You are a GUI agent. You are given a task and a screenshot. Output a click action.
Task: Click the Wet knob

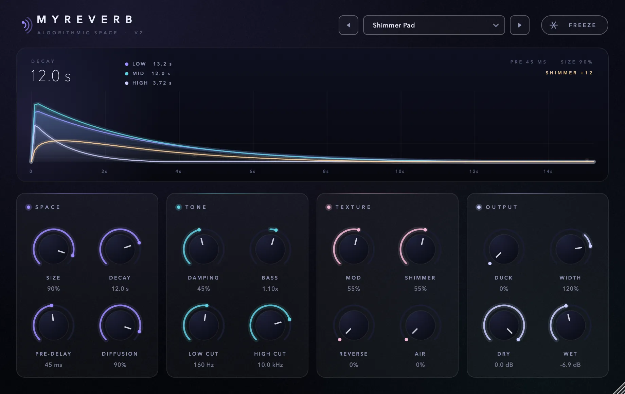click(570, 325)
